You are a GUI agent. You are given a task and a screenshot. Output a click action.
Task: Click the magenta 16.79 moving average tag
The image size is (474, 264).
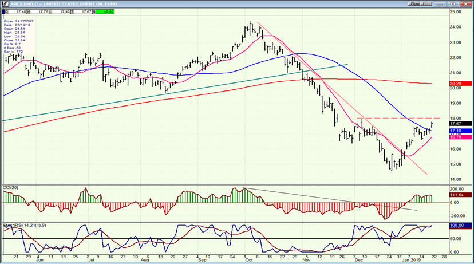pyautogui.click(x=460, y=137)
